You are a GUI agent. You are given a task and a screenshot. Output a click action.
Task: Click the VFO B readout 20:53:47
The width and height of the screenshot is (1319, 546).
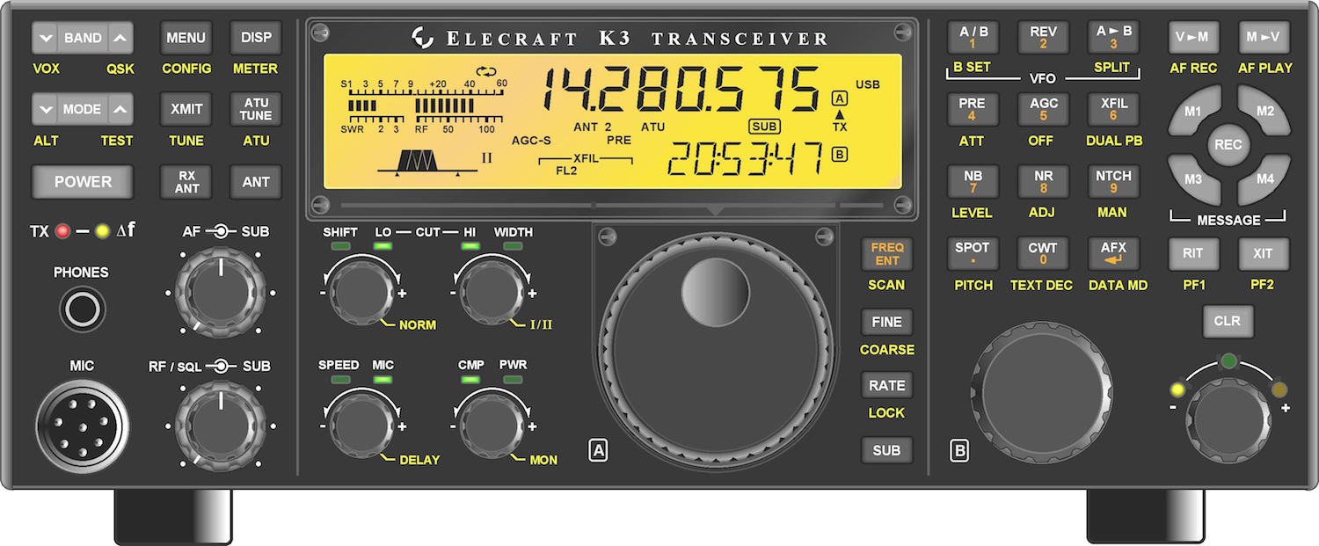click(x=745, y=160)
